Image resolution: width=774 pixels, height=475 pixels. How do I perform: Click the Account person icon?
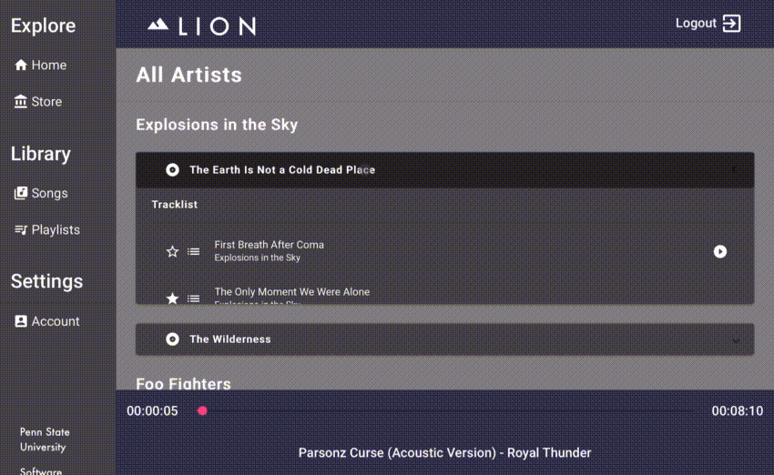21,321
